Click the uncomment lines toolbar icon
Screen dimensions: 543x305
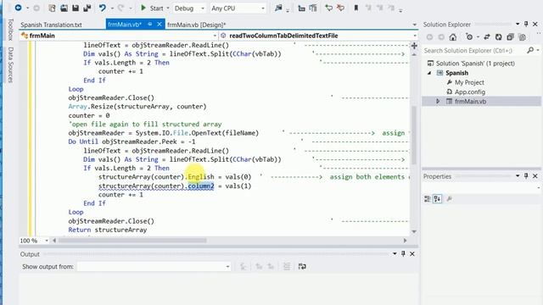(x=340, y=8)
